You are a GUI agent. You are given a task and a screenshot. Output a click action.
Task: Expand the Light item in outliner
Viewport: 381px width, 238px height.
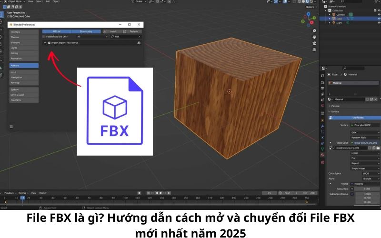[x=330, y=23]
